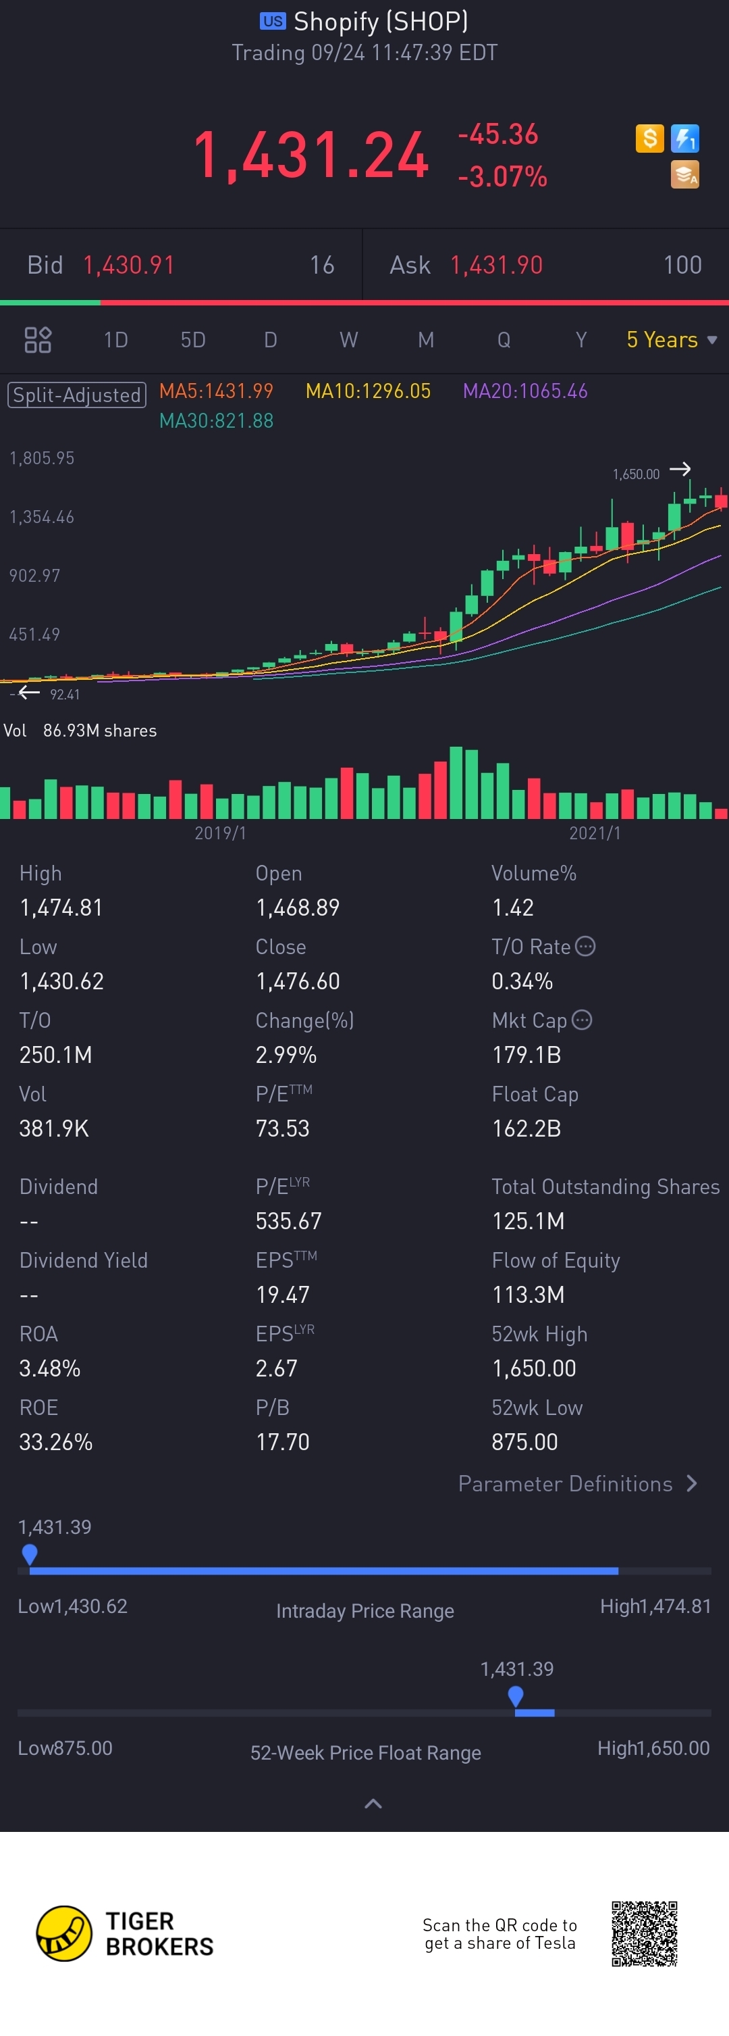Tap the MA30:821.88 indicator label

(x=217, y=420)
